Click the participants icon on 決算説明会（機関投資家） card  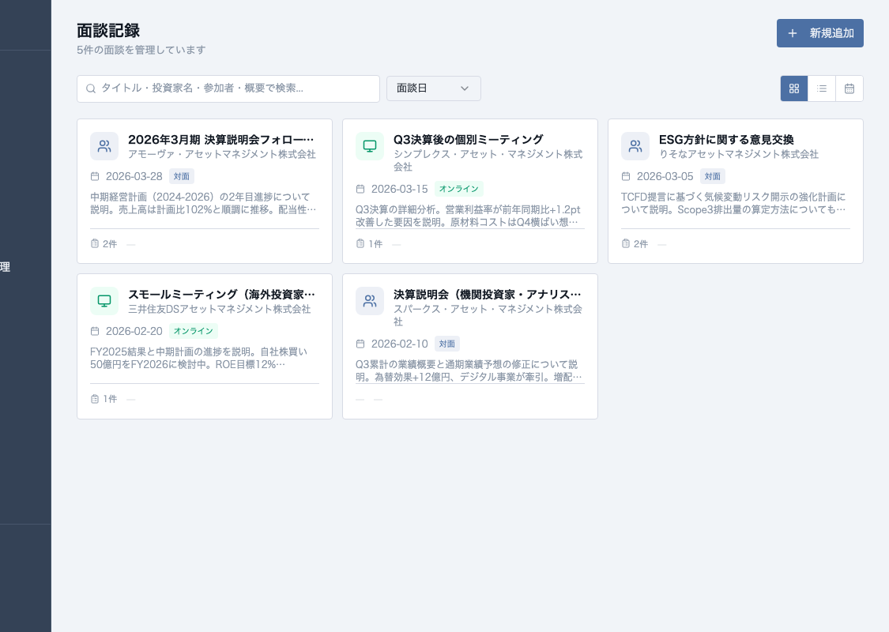click(370, 301)
